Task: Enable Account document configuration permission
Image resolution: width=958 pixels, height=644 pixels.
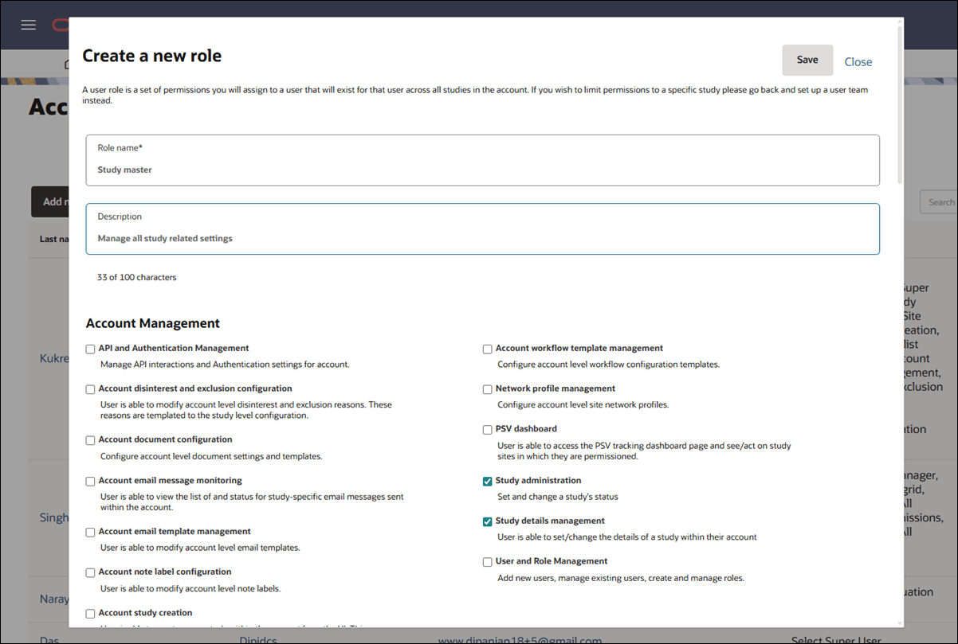Action: pos(90,440)
